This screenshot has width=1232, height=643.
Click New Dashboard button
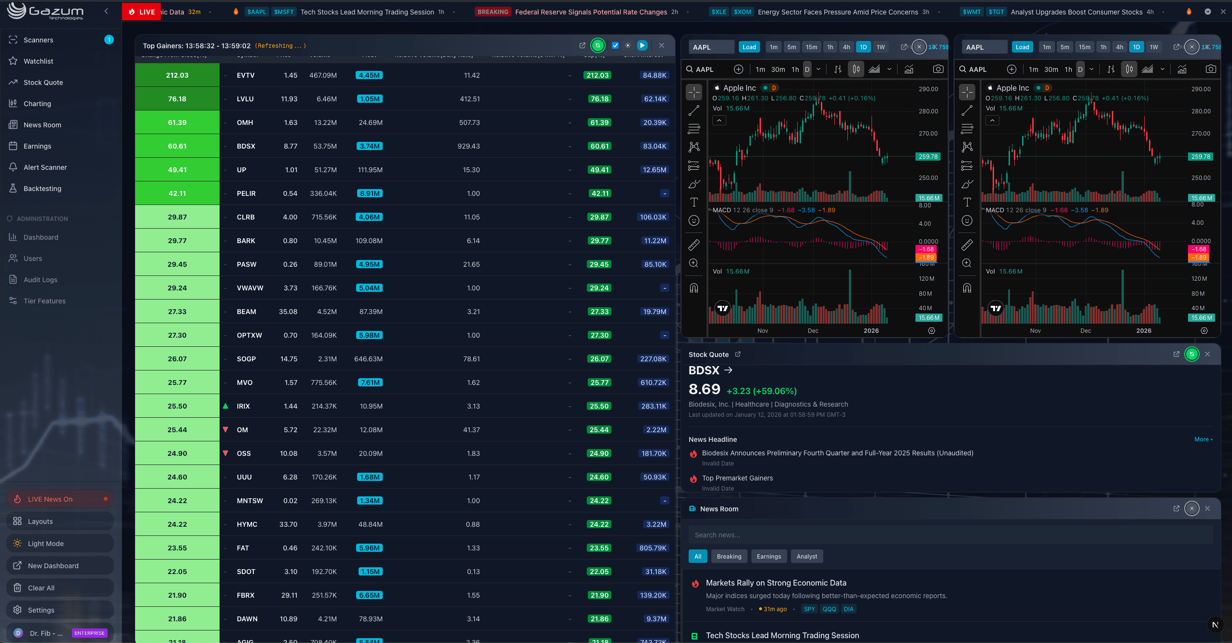60,565
